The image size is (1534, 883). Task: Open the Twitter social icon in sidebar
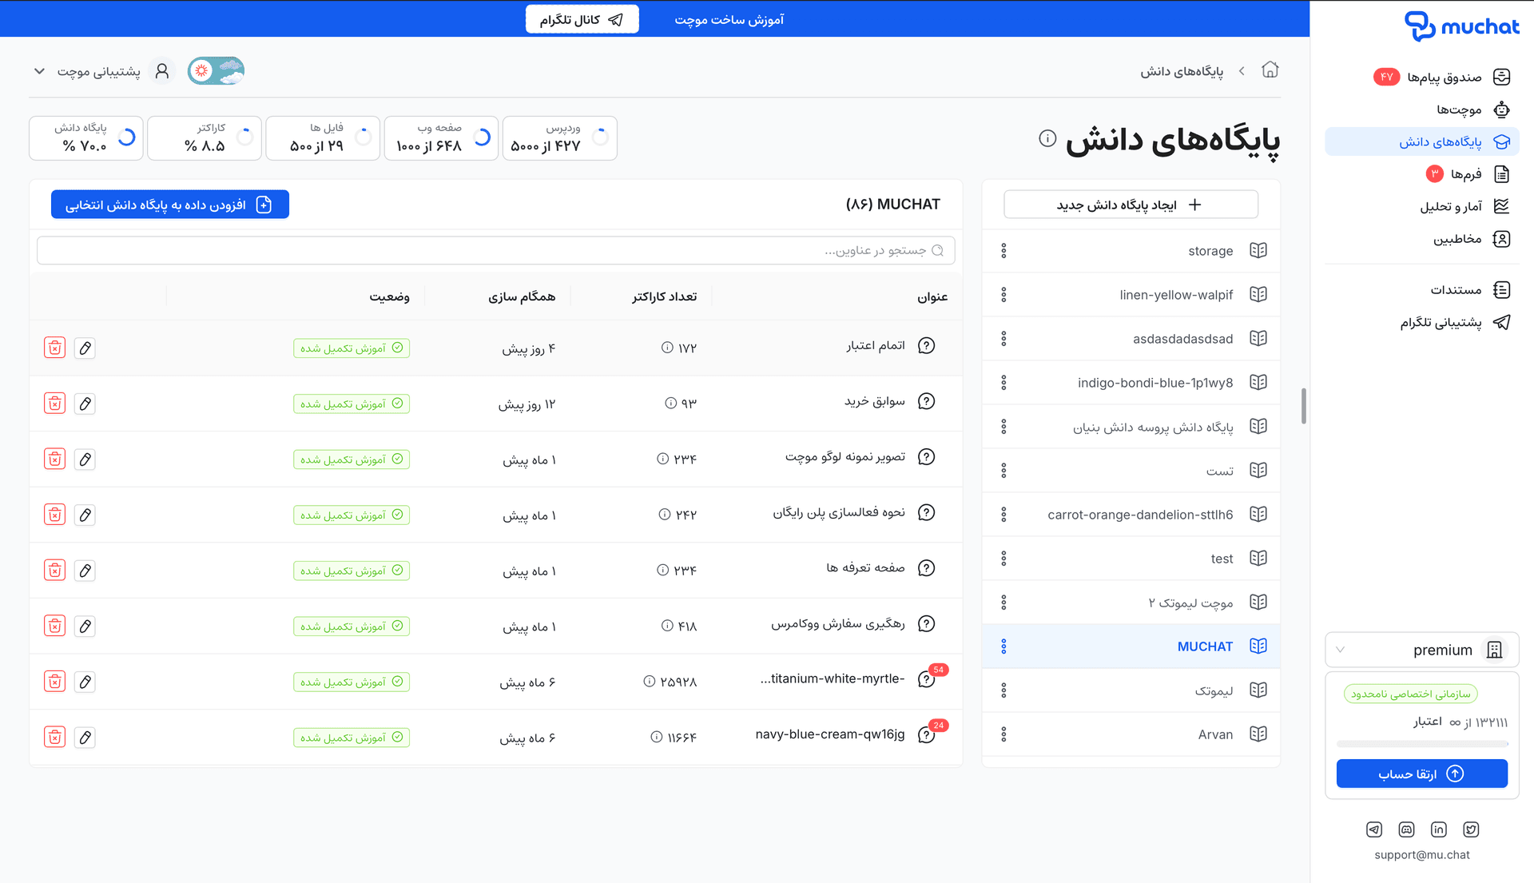tap(1471, 829)
